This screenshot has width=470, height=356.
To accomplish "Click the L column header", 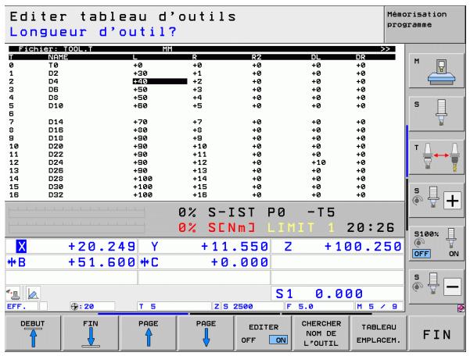I will [x=135, y=57].
